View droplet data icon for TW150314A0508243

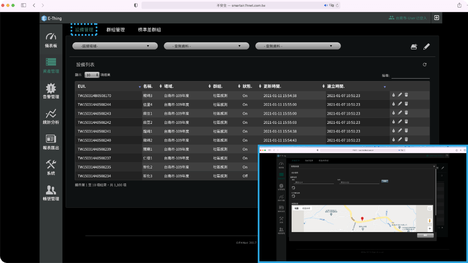[393, 113]
